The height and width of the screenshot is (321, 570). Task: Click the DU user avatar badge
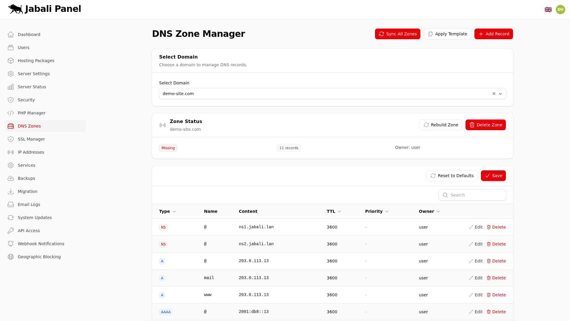coord(560,9)
